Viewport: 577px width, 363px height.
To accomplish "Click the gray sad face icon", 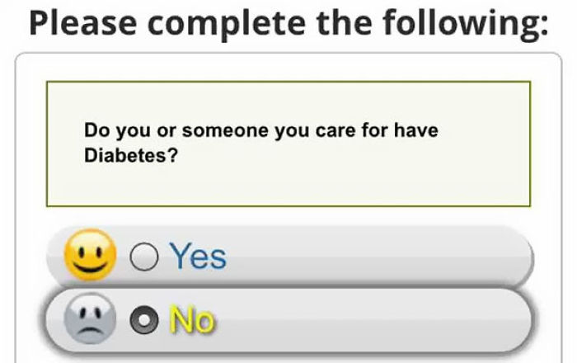I will point(89,320).
